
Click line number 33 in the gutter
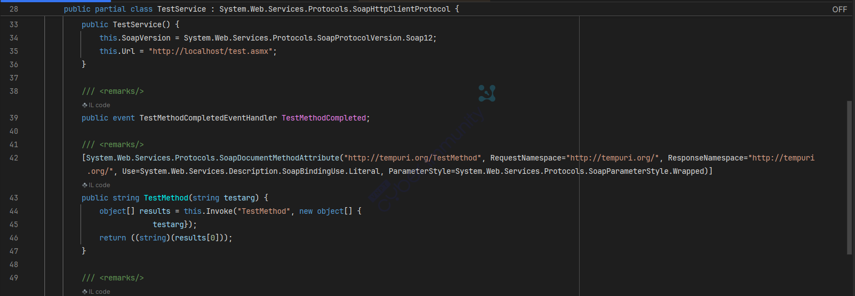point(14,24)
